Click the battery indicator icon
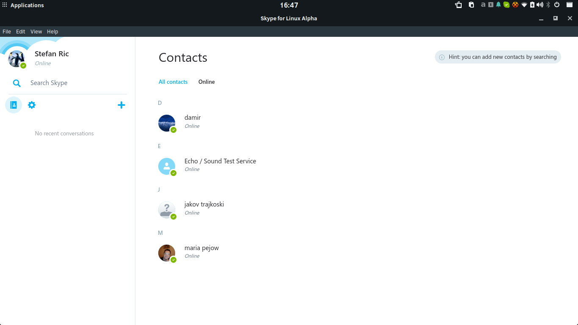This screenshot has height=325, width=578. coord(532,5)
